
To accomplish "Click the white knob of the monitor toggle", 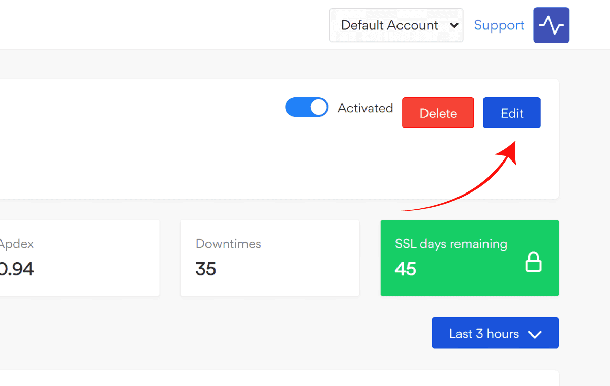I will pos(319,108).
